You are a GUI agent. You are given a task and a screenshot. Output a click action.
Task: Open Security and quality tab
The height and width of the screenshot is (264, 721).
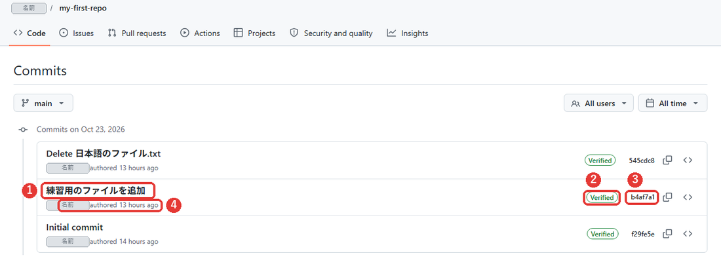pyautogui.click(x=331, y=33)
